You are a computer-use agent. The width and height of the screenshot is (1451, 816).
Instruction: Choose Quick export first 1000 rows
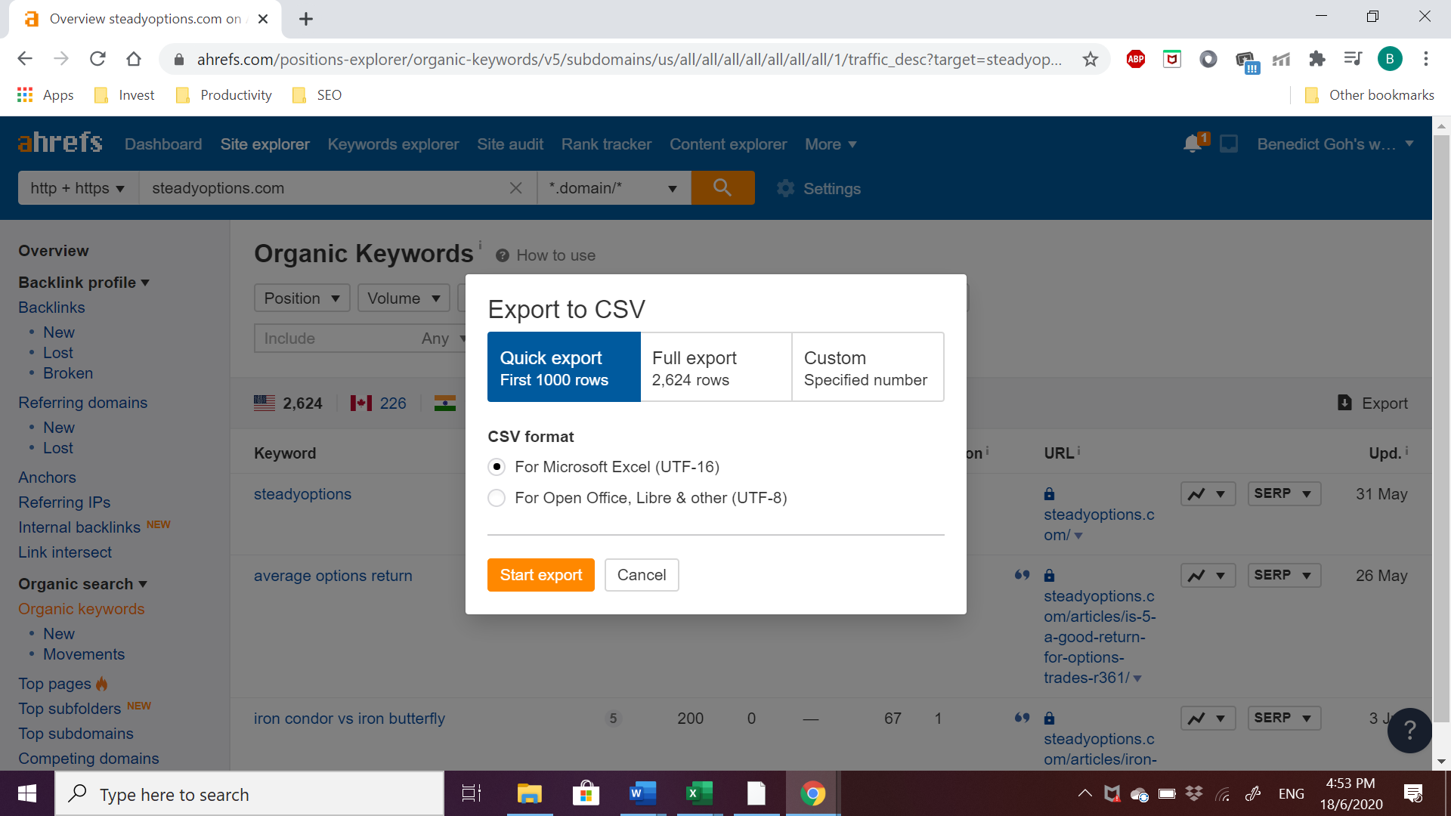(x=564, y=367)
